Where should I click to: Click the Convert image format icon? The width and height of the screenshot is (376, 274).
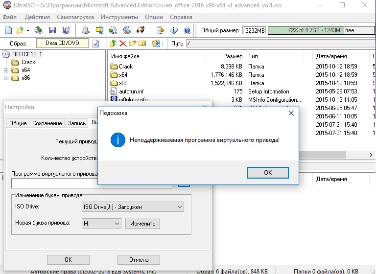click(99, 30)
